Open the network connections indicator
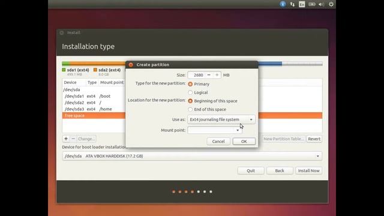 pyautogui.click(x=292, y=4)
